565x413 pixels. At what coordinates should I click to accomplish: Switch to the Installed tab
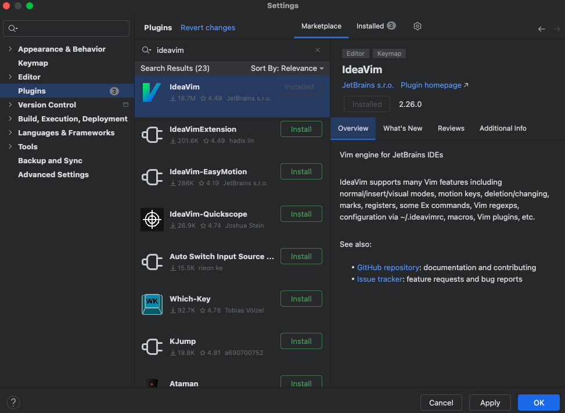coord(376,26)
